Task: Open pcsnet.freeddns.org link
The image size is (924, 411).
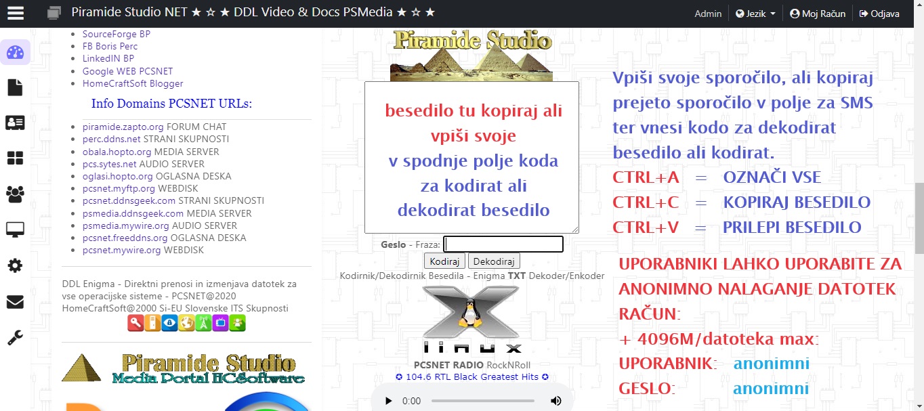Action: pos(125,238)
